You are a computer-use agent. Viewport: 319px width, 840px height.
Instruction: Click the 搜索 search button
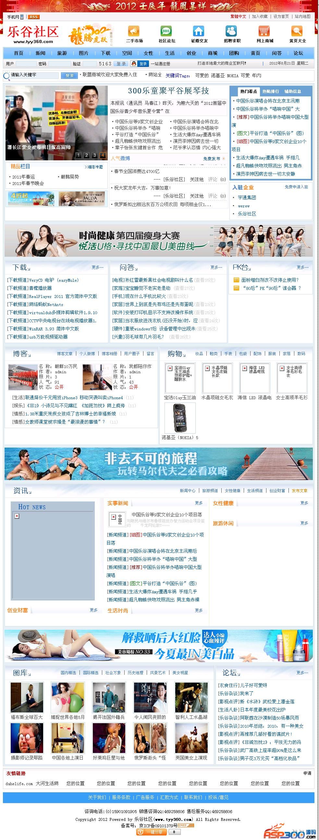coord(69,75)
